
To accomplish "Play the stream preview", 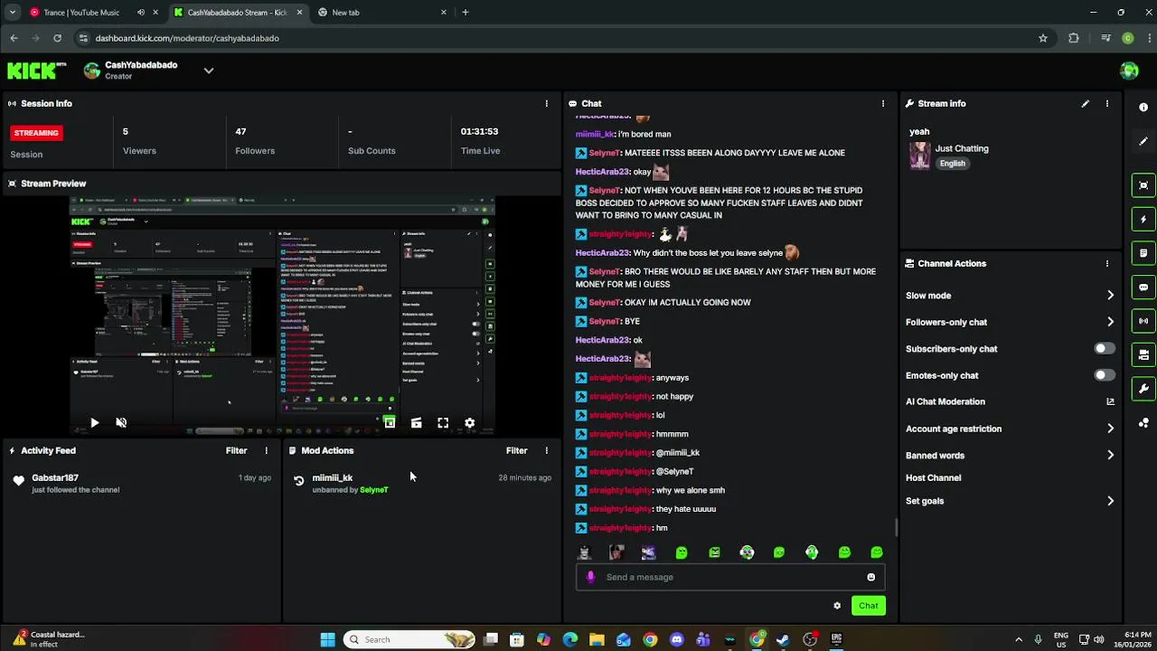I will pos(94,423).
